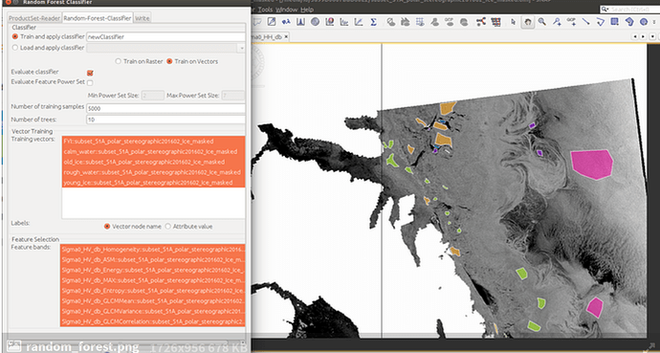
Task: Choose Train on Raster
Action: click(119, 61)
